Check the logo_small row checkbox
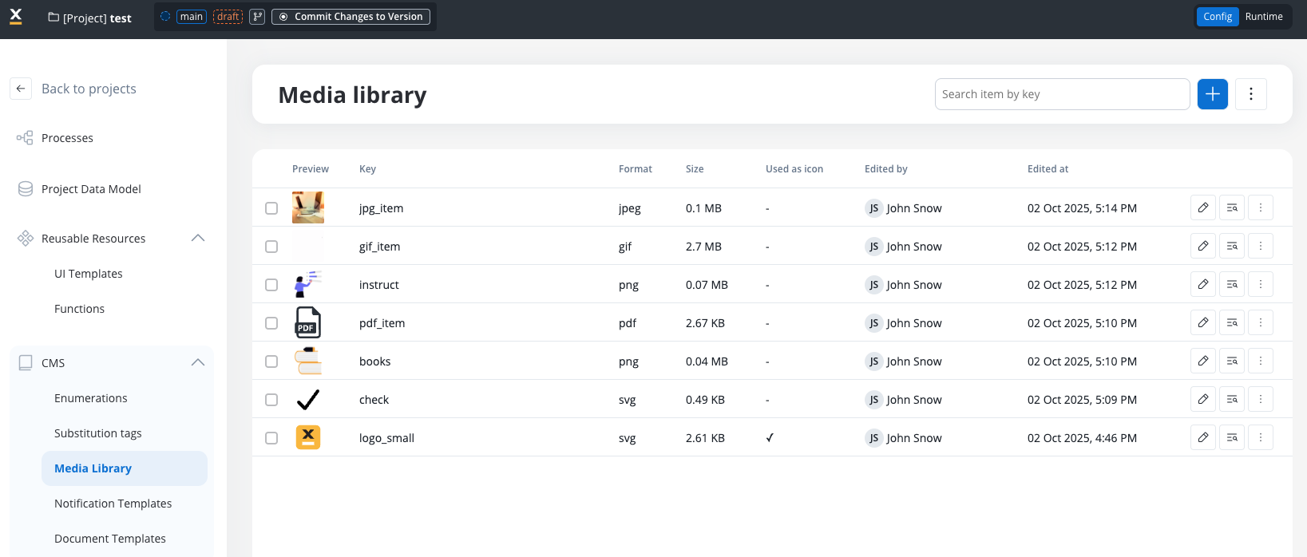 point(271,438)
